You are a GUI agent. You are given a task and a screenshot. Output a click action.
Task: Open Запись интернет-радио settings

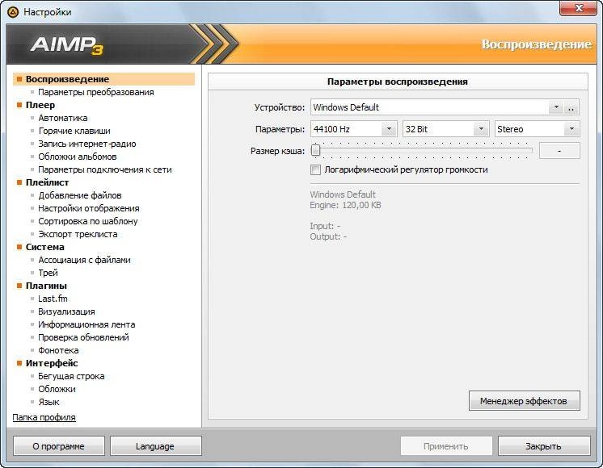[87, 144]
